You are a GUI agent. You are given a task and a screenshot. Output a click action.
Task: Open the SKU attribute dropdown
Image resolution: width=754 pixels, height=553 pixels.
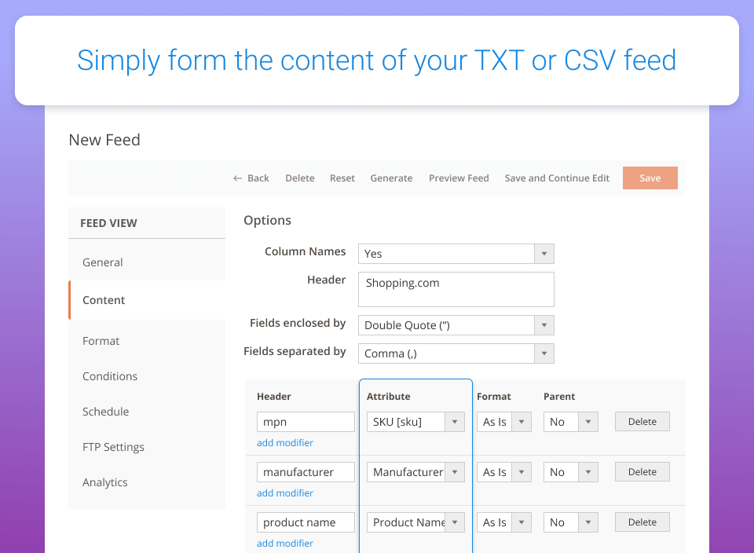[x=454, y=421]
